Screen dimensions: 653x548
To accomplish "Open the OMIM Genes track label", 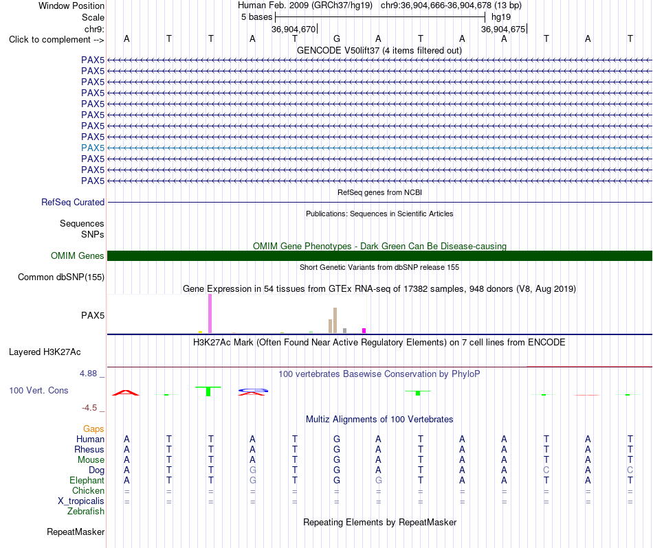I will tap(78, 256).
